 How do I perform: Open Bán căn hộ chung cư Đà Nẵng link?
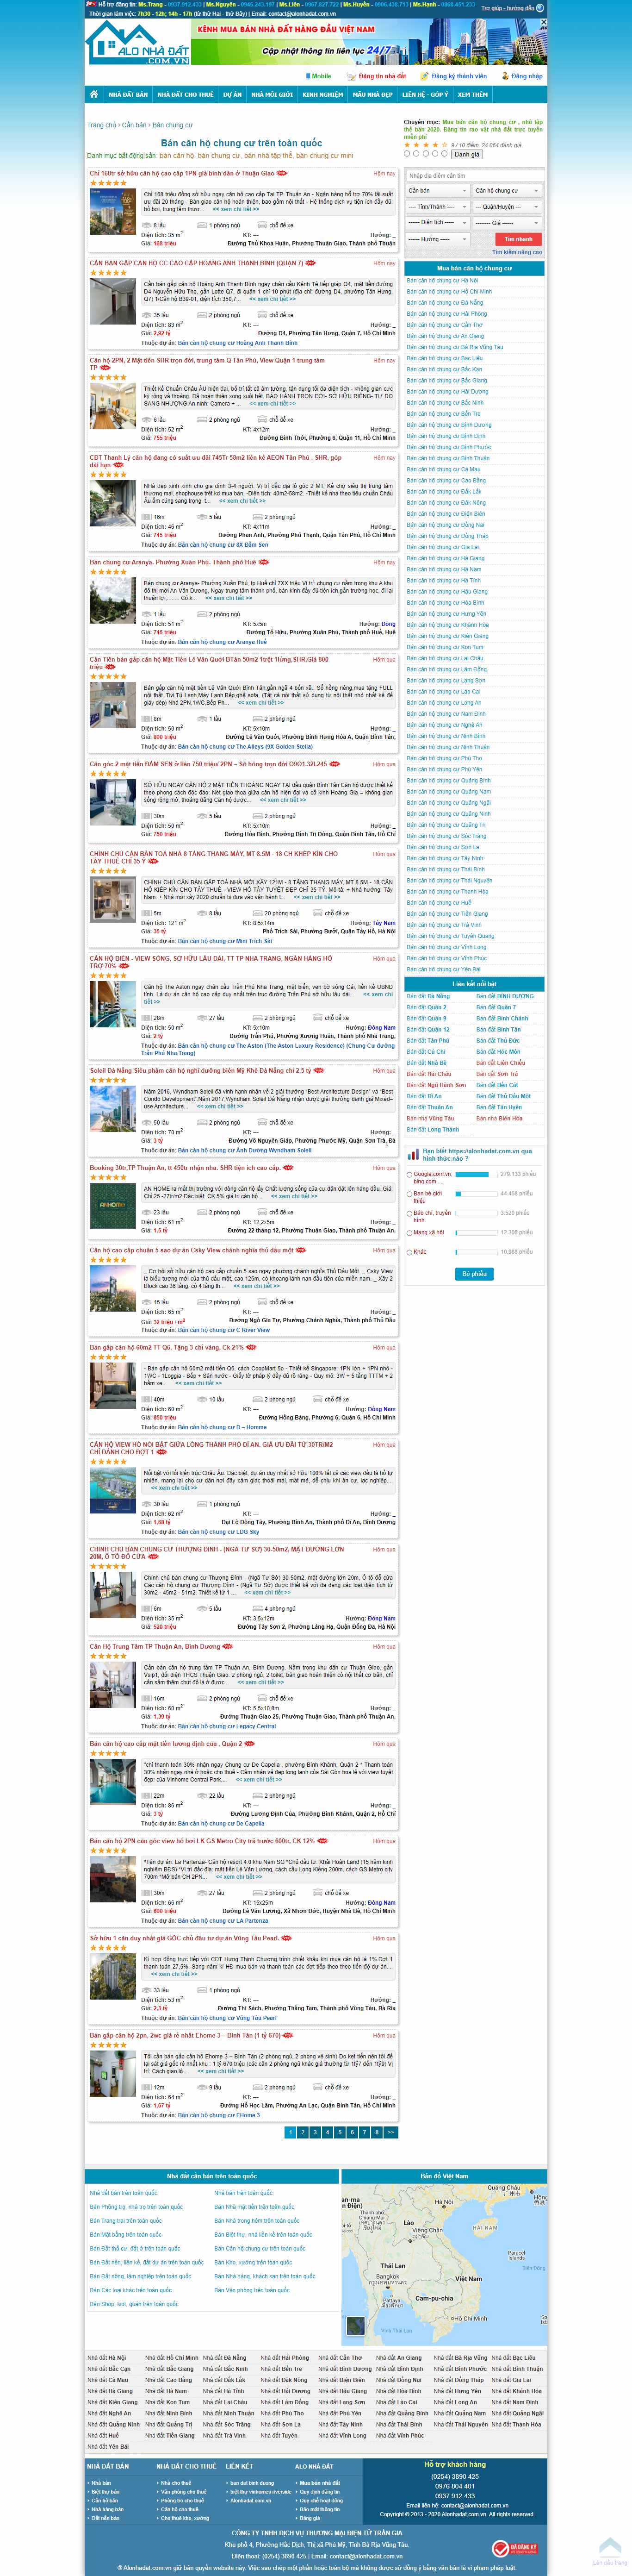445,302
